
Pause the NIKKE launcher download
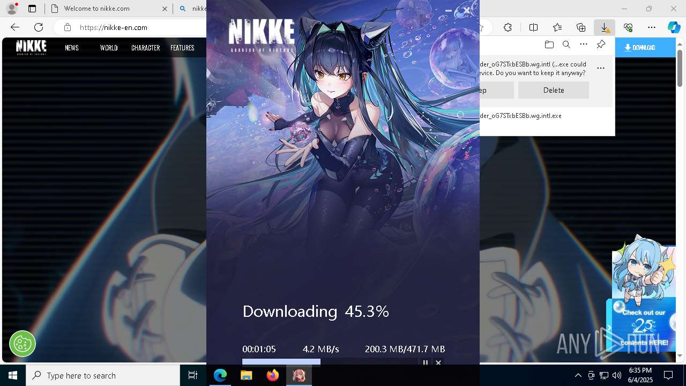point(426,363)
